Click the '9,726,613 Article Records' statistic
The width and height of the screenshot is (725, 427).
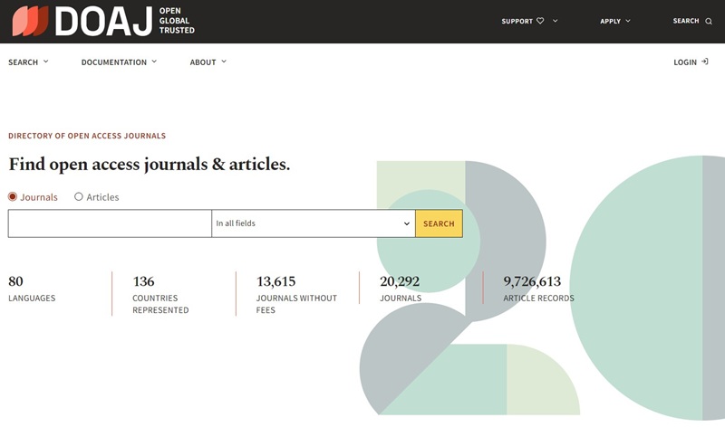[x=538, y=289]
